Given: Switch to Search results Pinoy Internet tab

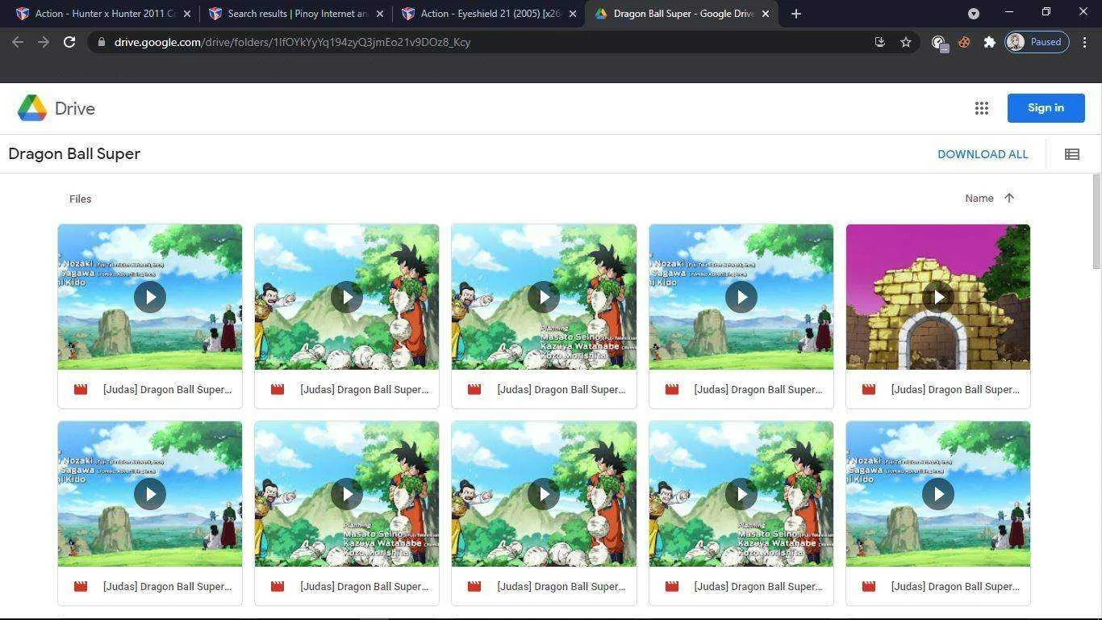Looking at the screenshot, I should pyautogui.click(x=295, y=14).
